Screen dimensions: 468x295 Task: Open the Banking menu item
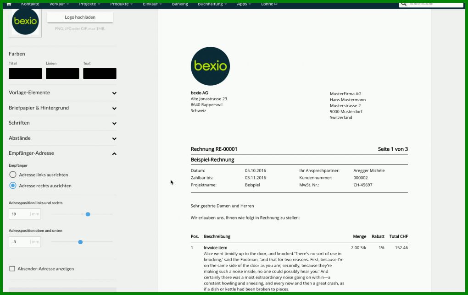tap(180, 4)
